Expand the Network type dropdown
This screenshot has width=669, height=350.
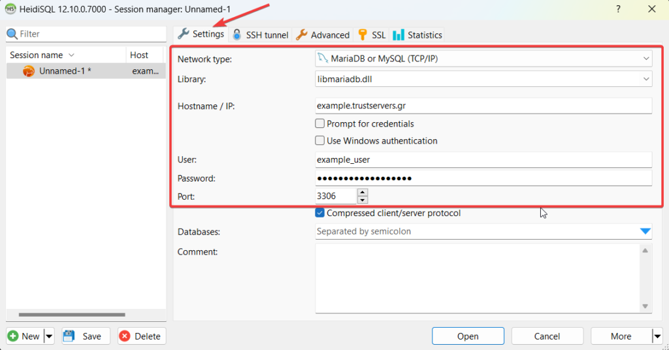pyautogui.click(x=645, y=59)
